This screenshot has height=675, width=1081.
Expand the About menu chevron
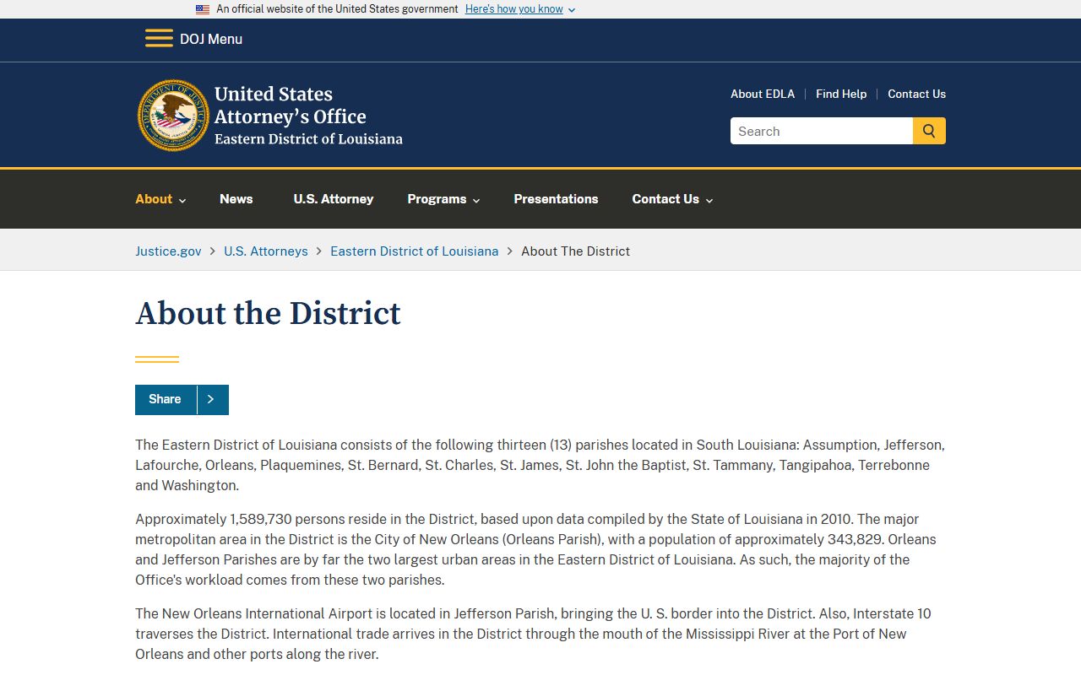pos(182,201)
